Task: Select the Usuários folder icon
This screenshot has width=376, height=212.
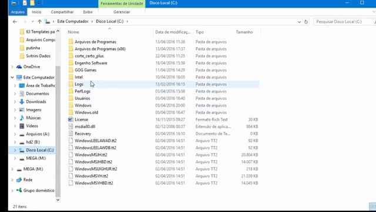Action: coord(70,98)
